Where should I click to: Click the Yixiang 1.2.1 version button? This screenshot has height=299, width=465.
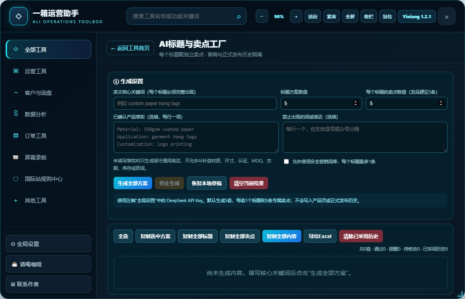tap(417, 16)
